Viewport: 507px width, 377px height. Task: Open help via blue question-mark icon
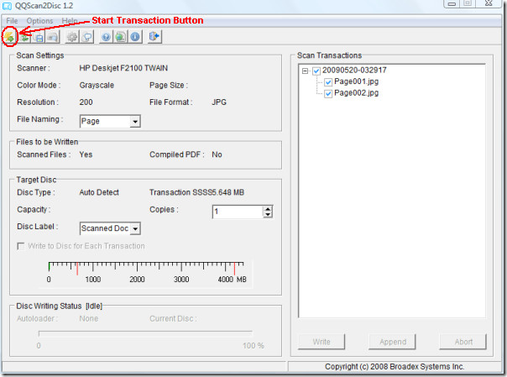[x=106, y=37]
